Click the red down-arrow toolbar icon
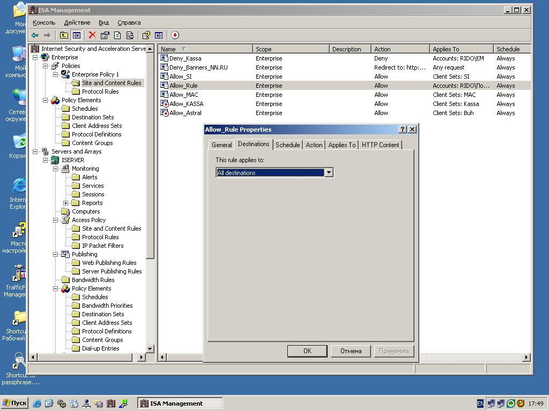 (175, 35)
